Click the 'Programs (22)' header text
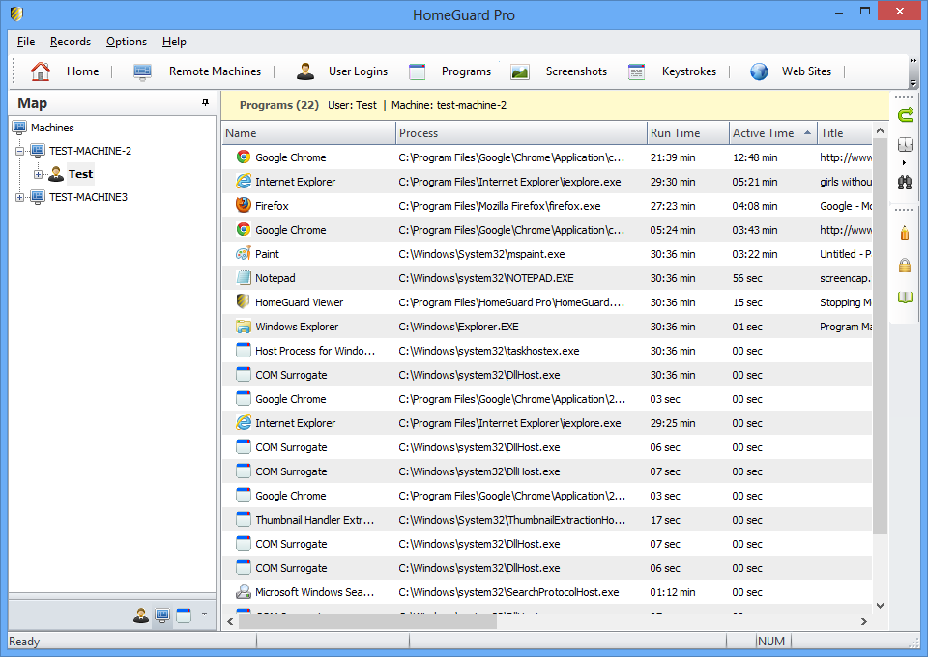 [278, 105]
